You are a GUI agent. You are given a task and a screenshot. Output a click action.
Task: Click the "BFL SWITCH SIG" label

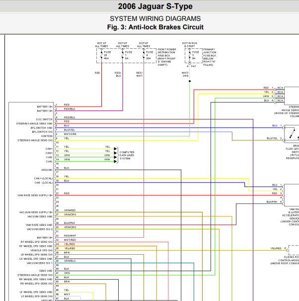pyautogui.click(x=42, y=132)
